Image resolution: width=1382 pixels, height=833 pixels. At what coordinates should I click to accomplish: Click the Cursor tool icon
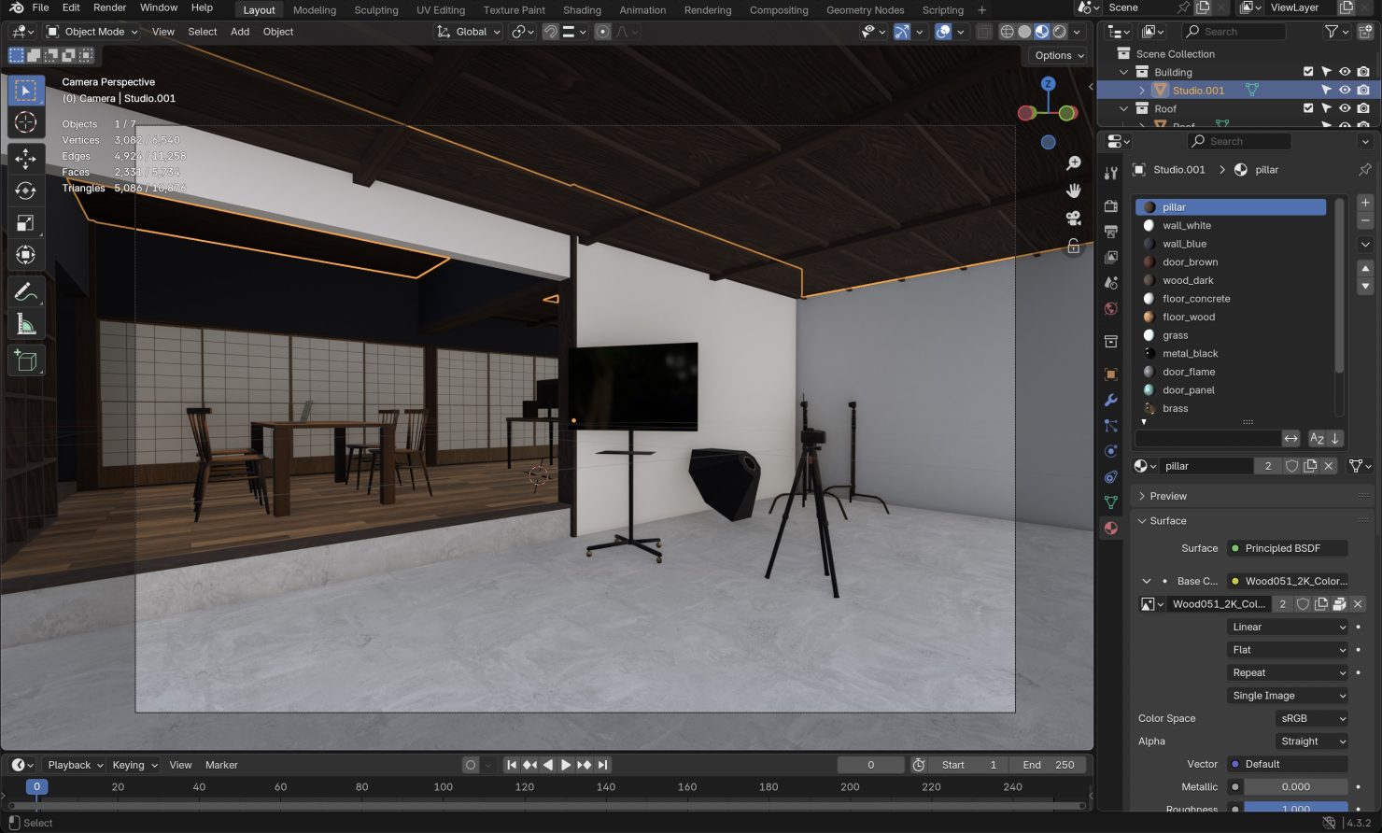click(25, 122)
